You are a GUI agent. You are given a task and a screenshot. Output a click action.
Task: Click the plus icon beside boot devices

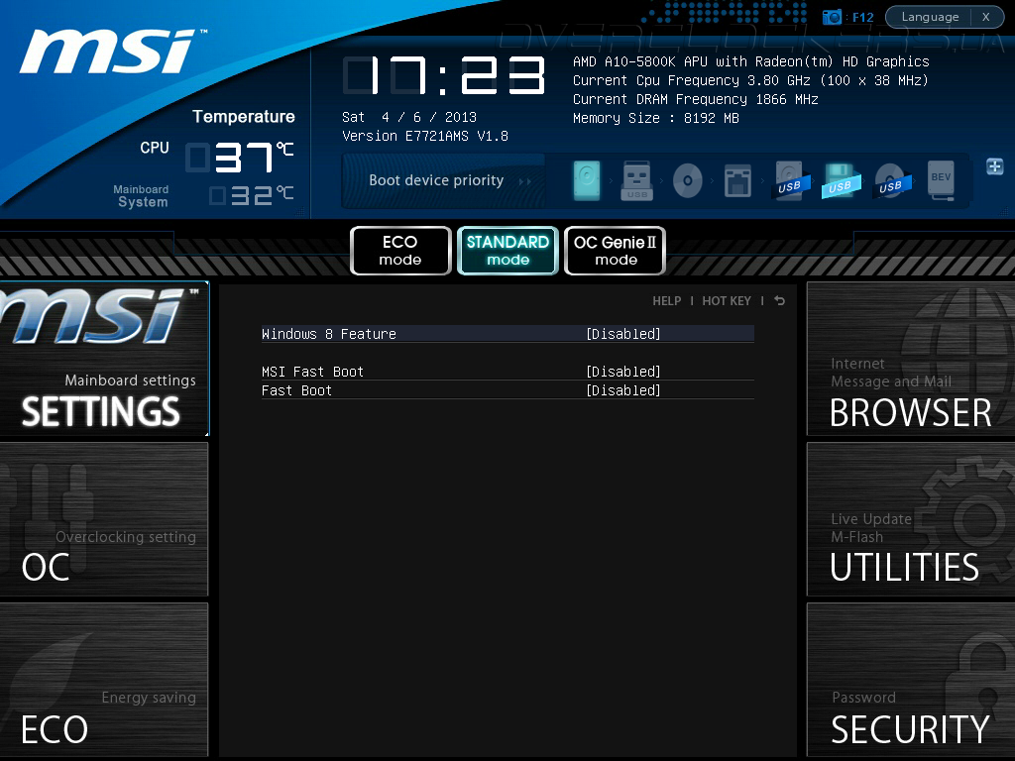click(995, 166)
